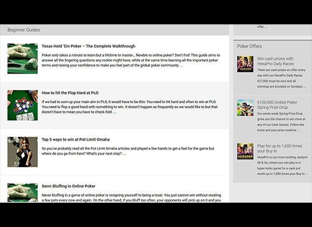Click the poker chips thumbnail for PLO flop article
The image size is (312, 227).
23,105
